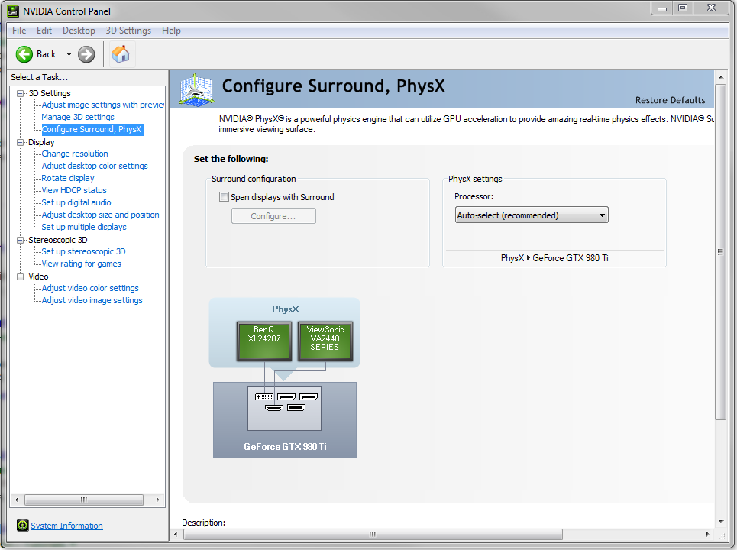Open the Desktop menu
Screen dimensions: 737x550
point(79,31)
